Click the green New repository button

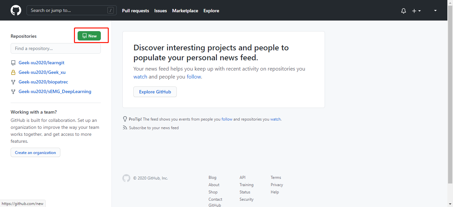point(89,36)
